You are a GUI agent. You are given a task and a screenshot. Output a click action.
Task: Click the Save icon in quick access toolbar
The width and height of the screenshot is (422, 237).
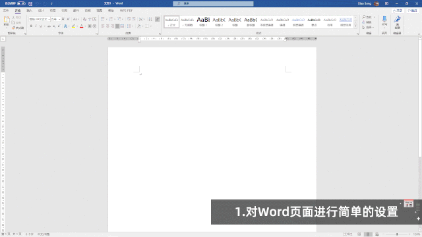pyautogui.click(x=30, y=4)
